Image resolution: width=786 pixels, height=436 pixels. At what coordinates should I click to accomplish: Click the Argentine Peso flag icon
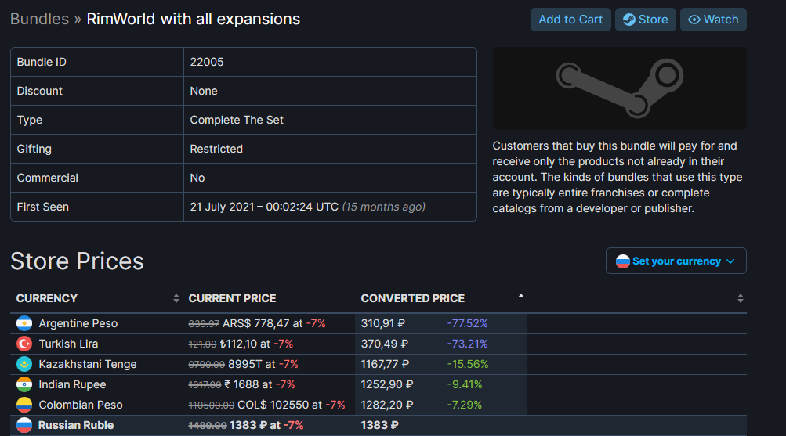(x=24, y=323)
